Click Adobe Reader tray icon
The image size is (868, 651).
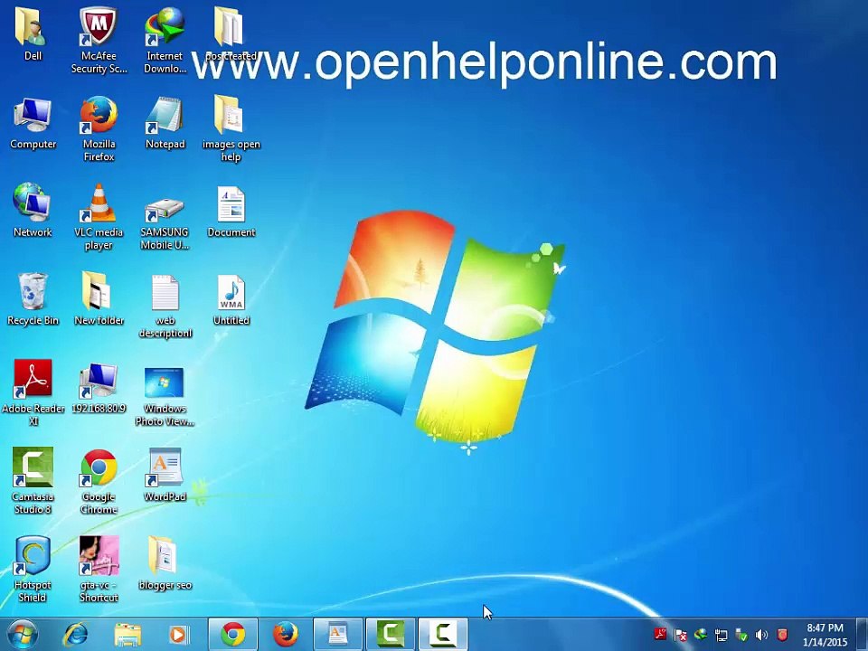(660, 635)
